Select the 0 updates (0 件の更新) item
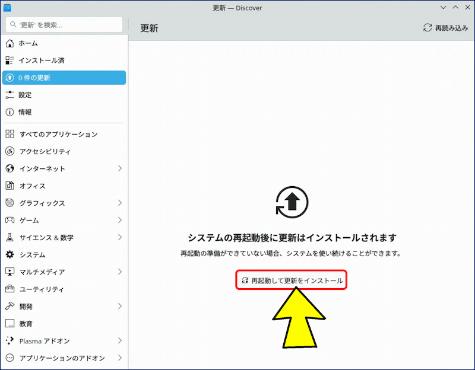This screenshot has width=475, height=370. (64, 78)
